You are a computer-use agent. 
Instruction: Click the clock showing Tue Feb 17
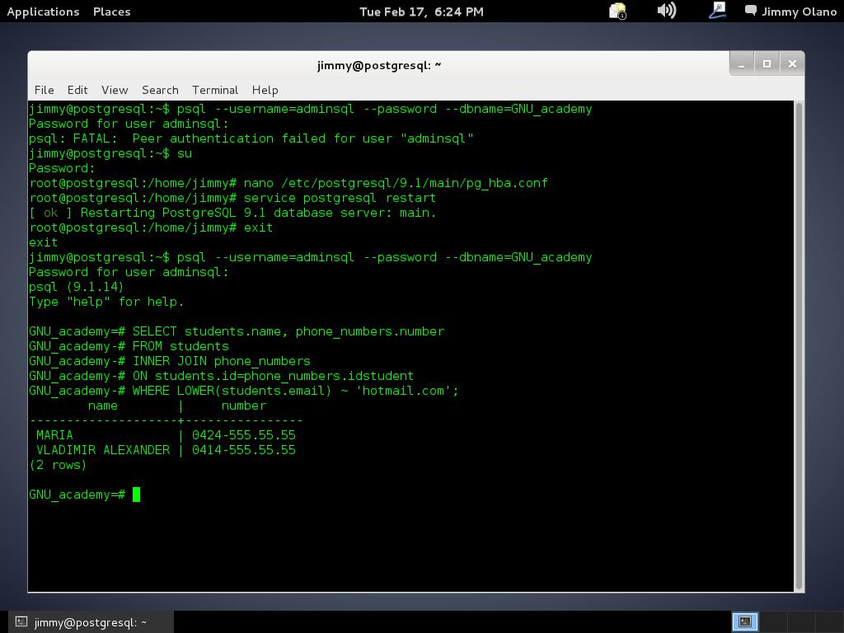[x=421, y=12]
